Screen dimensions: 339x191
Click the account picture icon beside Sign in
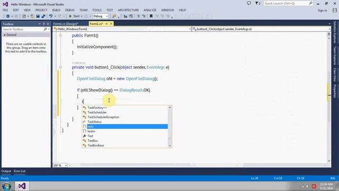tap(335, 10)
